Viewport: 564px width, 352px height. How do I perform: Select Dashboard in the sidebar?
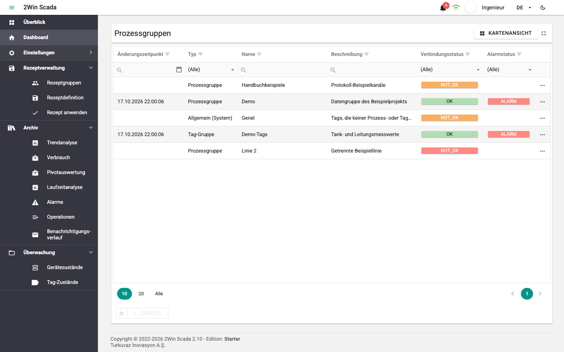coord(49,38)
